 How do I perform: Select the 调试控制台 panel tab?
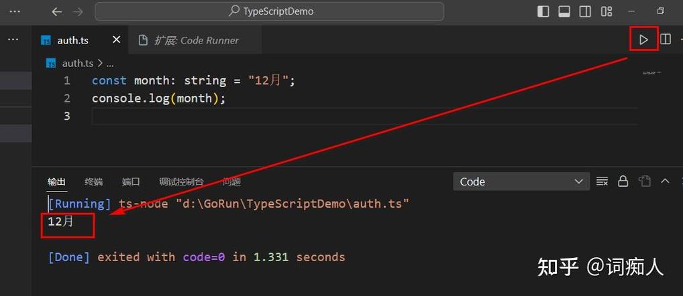click(181, 181)
